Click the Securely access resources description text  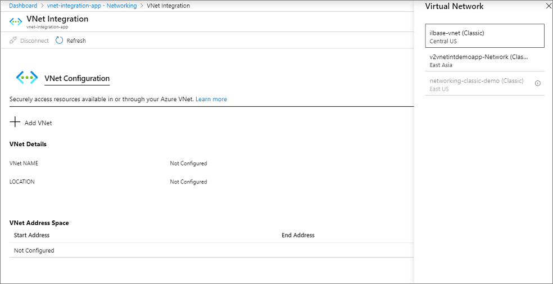102,99
